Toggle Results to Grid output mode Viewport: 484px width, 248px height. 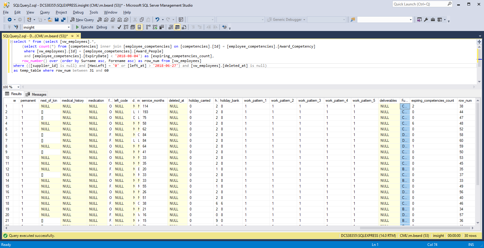177,27
